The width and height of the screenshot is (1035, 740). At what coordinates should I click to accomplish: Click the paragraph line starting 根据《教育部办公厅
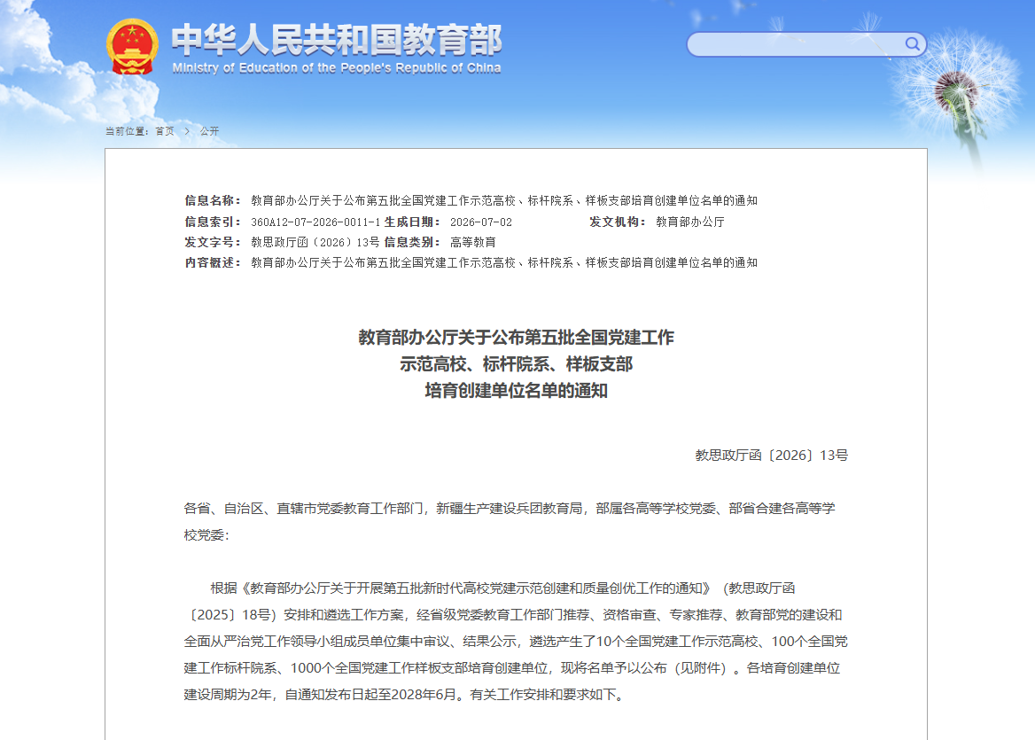(x=502, y=588)
